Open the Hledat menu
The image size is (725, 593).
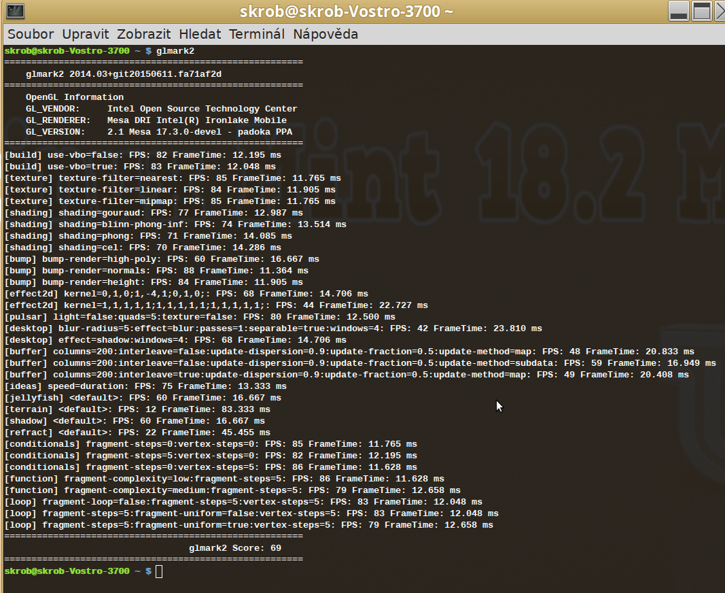click(200, 34)
